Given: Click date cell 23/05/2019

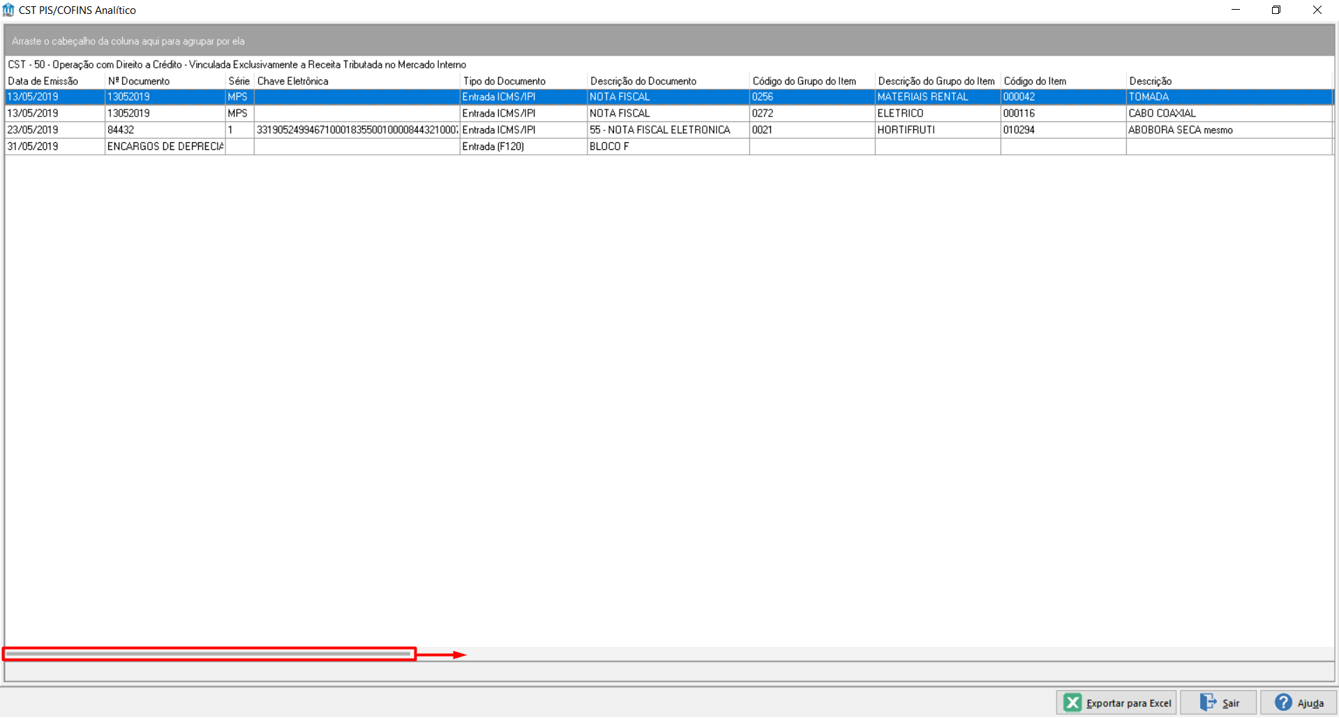Looking at the screenshot, I should click(54, 130).
